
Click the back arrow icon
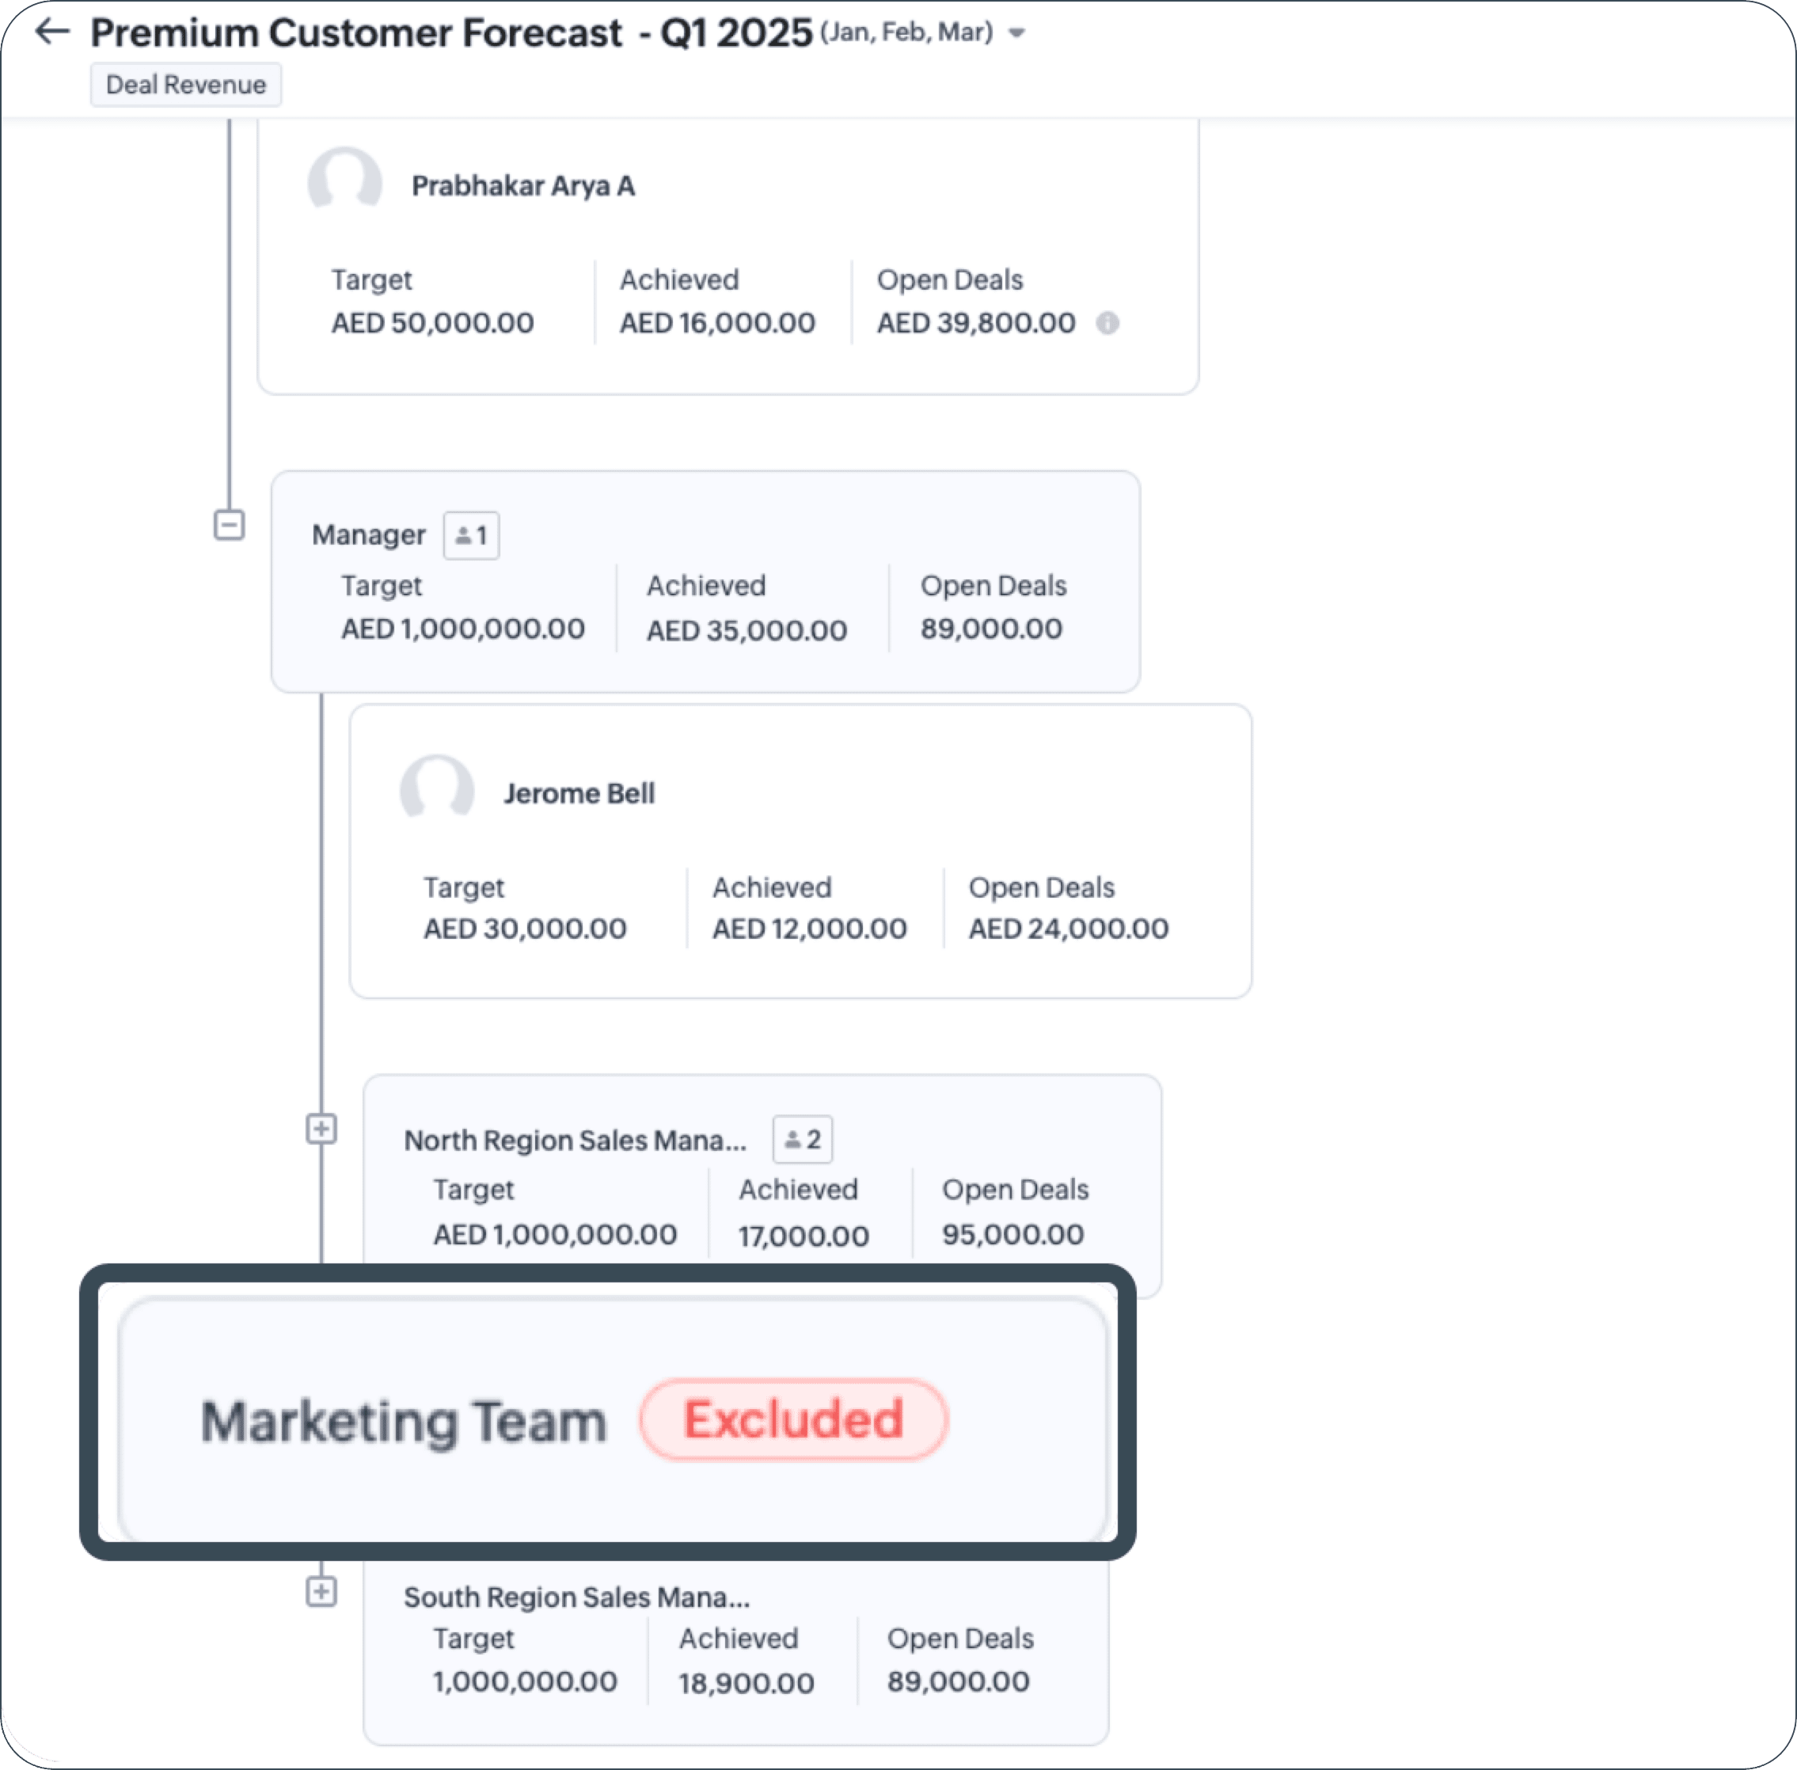pos(52,32)
